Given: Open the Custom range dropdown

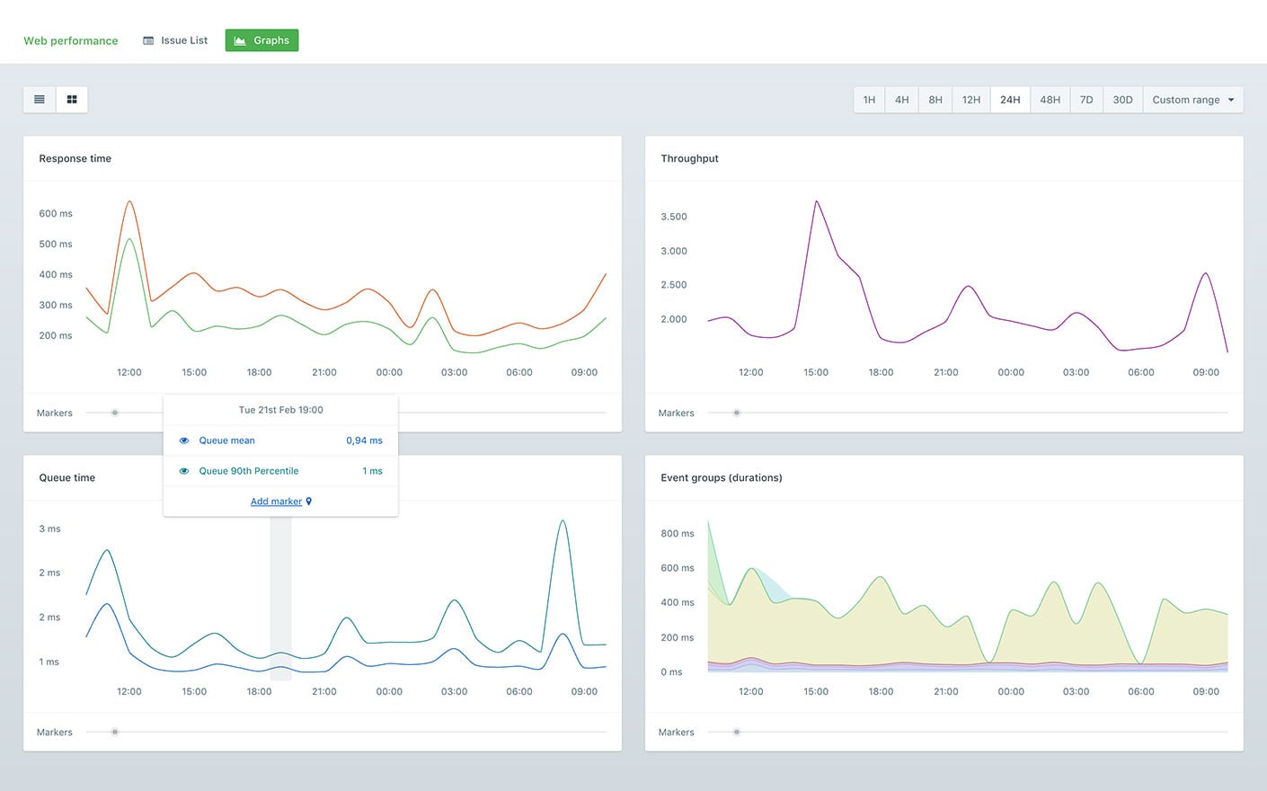Looking at the screenshot, I should 1192,100.
